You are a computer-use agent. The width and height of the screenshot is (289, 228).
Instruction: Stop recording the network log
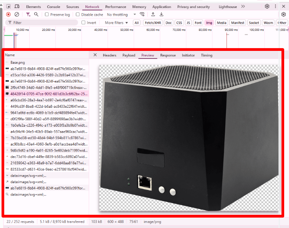tap(8, 14)
